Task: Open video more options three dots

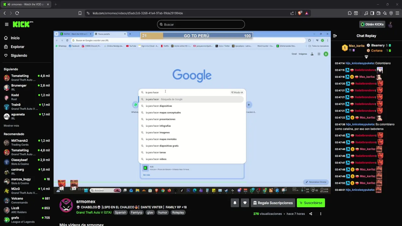Action: 321,214
